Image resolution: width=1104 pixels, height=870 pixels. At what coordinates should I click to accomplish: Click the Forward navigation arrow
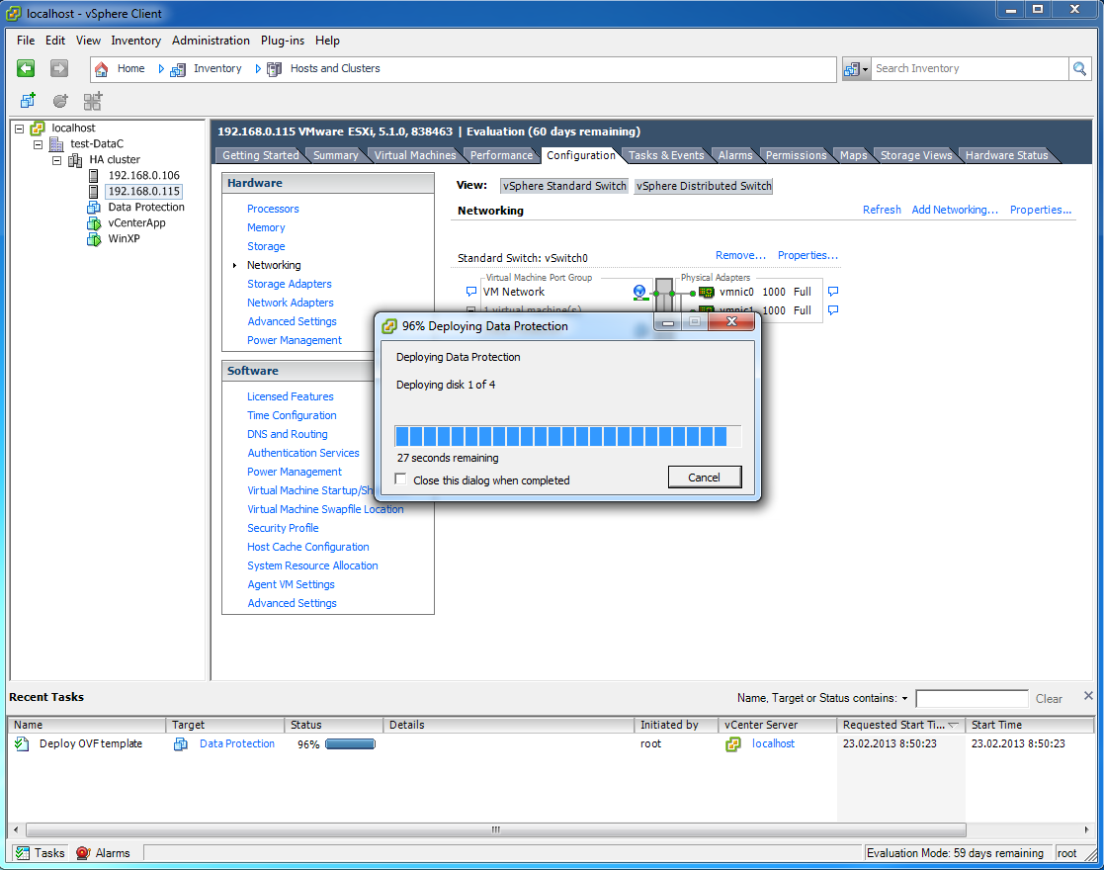click(x=59, y=68)
